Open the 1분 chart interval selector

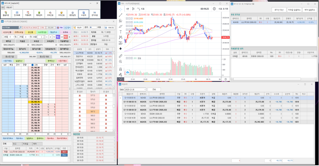pyautogui.click(x=128, y=9)
